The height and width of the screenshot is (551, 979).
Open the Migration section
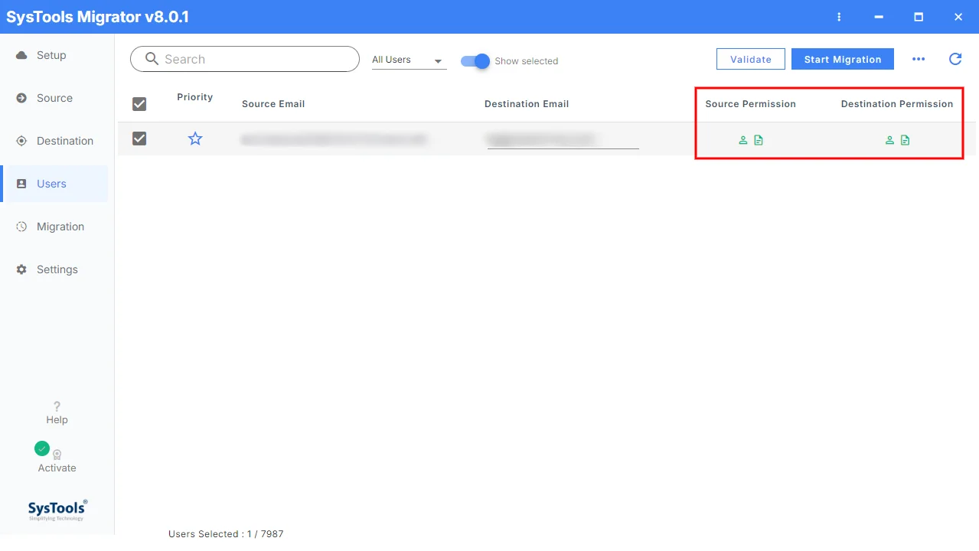click(x=54, y=227)
